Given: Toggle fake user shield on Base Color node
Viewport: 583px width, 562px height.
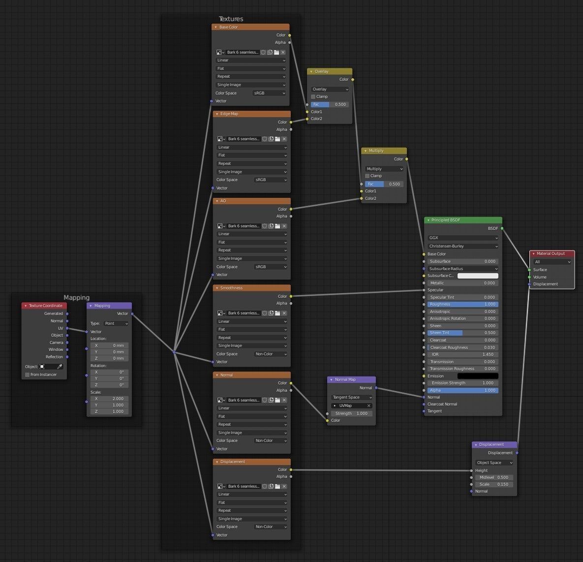Looking at the screenshot, I should pyautogui.click(x=263, y=53).
